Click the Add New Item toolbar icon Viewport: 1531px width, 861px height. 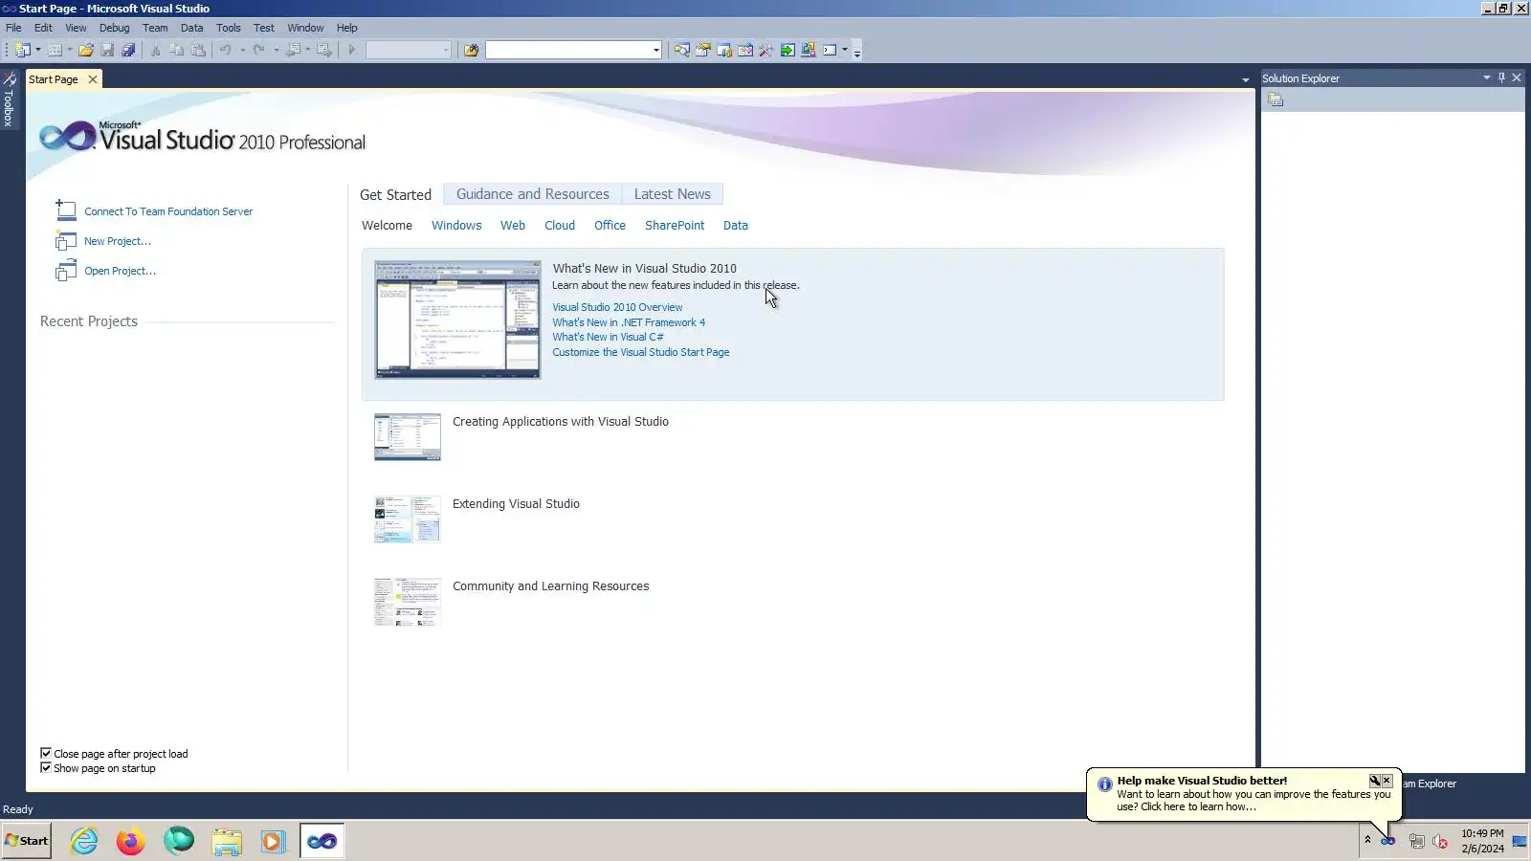click(x=55, y=50)
